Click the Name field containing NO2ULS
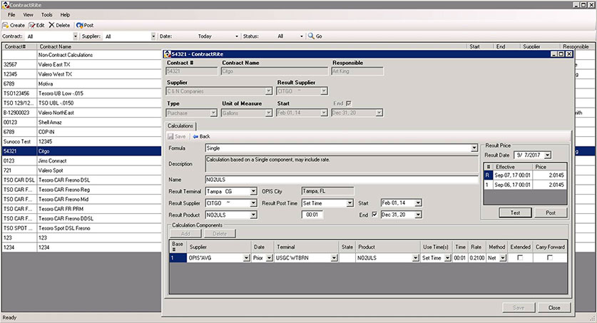The width and height of the screenshot is (597, 323). tap(342, 180)
